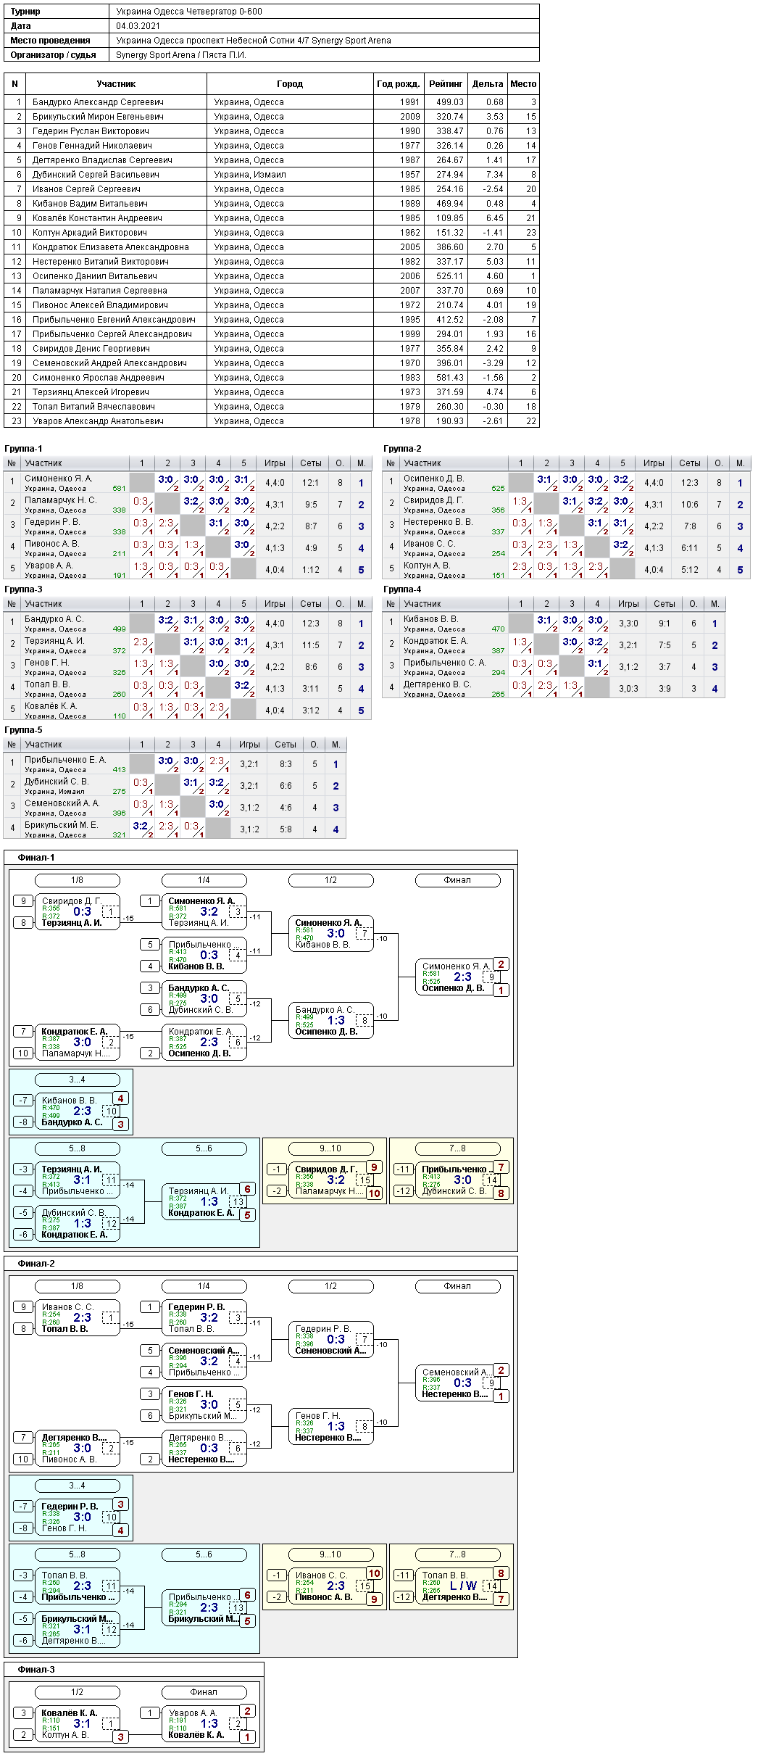The image size is (758, 1756).
Task: Click the 9...10 placement label in Финал-1
Action: click(330, 1148)
